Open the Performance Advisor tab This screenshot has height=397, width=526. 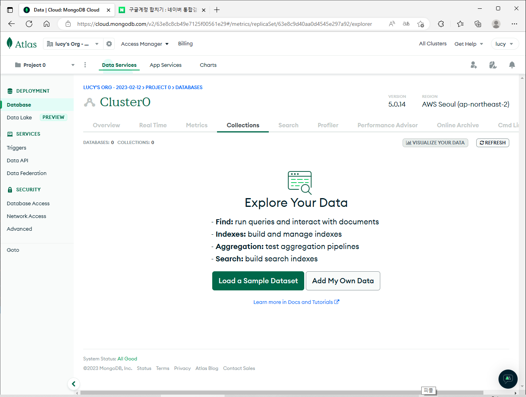[387, 125]
